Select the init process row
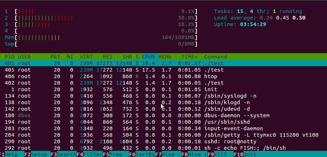 (x=163, y=89)
